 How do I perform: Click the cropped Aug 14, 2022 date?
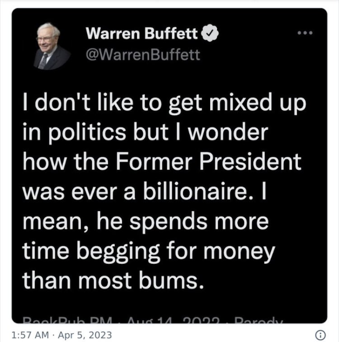174,320
